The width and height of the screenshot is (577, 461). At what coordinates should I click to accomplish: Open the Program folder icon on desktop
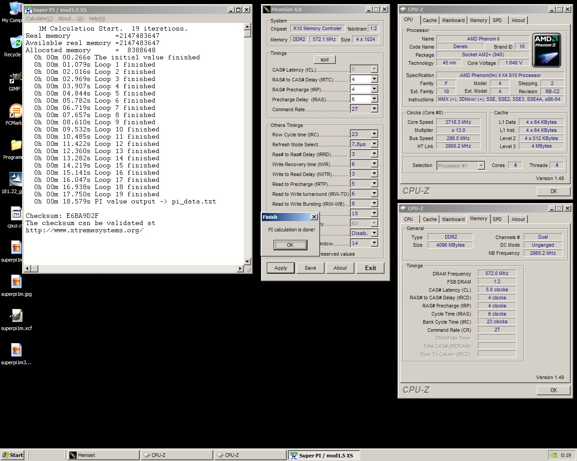click(16, 145)
